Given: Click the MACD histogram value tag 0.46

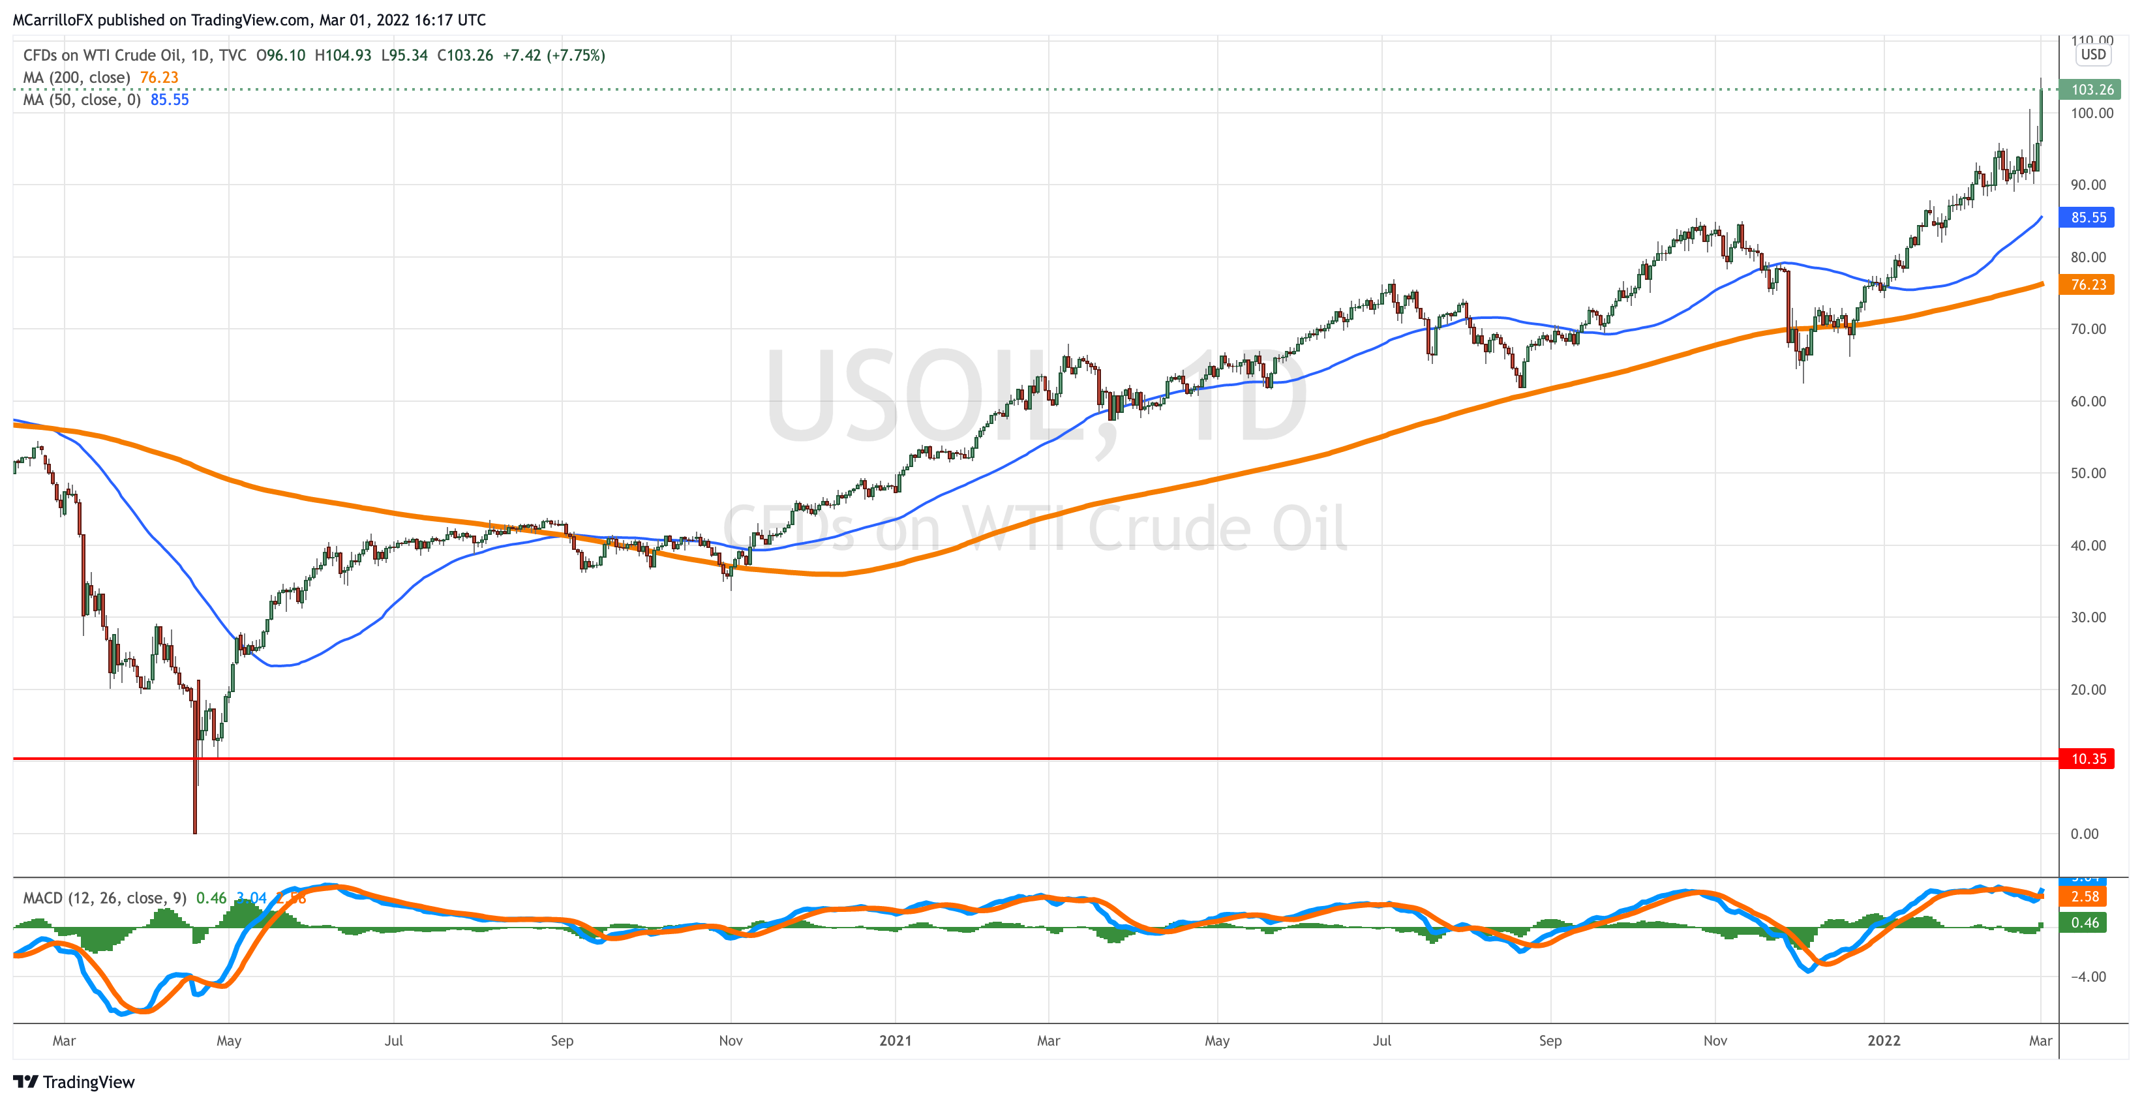Looking at the screenshot, I should pyautogui.click(x=2084, y=922).
